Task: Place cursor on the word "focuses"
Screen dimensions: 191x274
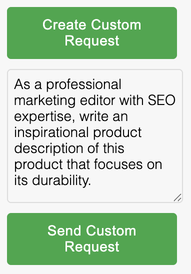Action: pyautogui.click(x=118, y=164)
